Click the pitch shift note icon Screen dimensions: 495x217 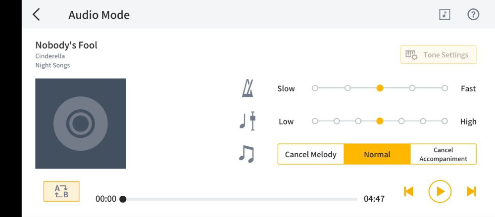pos(247,121)
